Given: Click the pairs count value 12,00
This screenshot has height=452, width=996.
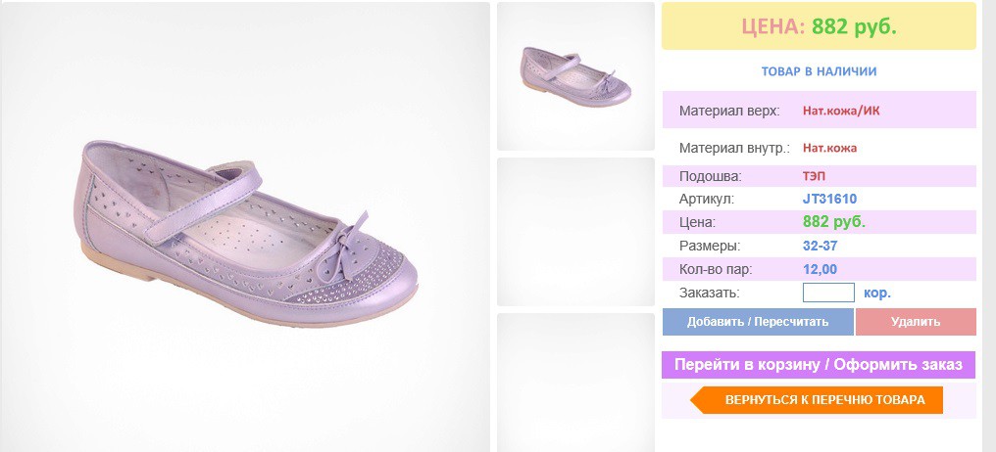Looking at the screenshot, I should 821,269.
